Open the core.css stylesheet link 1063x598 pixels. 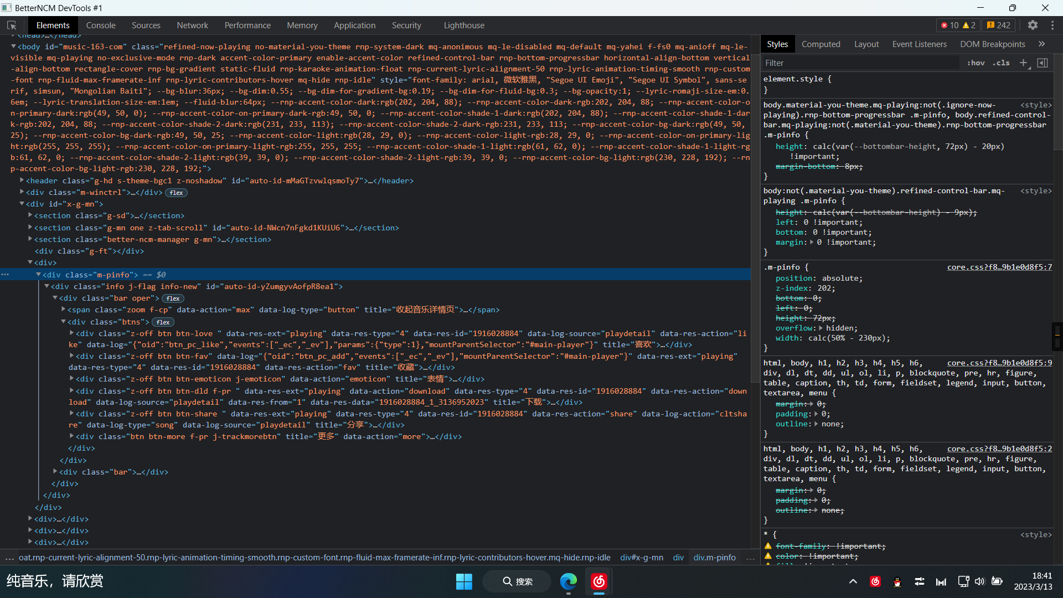click(999, 267)
